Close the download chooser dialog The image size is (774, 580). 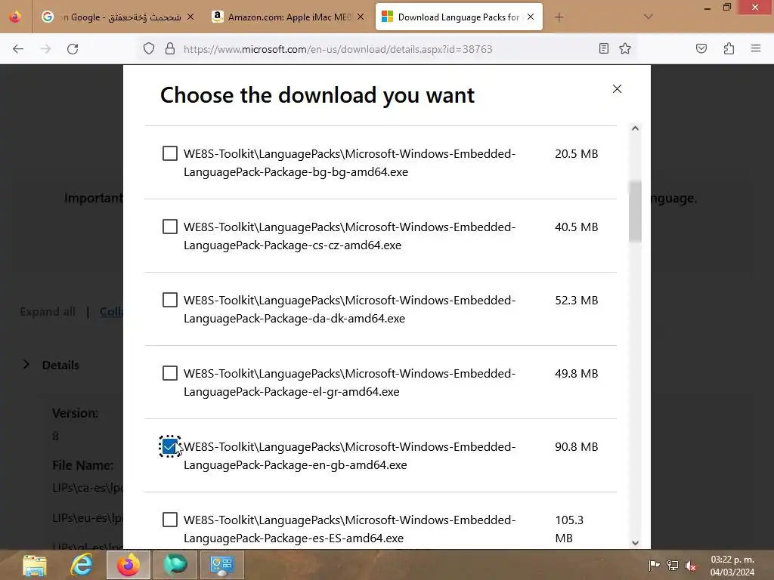(x=617, y=89)
